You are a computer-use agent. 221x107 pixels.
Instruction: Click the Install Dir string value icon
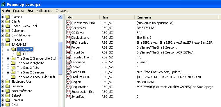point(69,52)
